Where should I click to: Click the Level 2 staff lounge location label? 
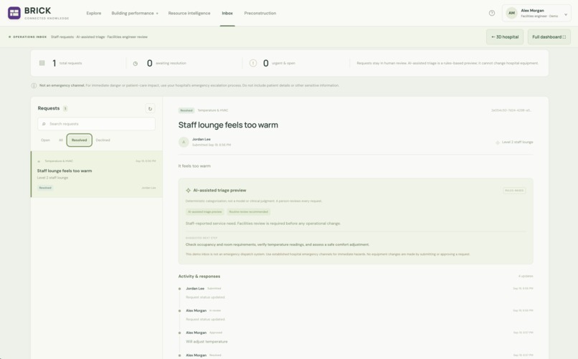tap(517, 142)
